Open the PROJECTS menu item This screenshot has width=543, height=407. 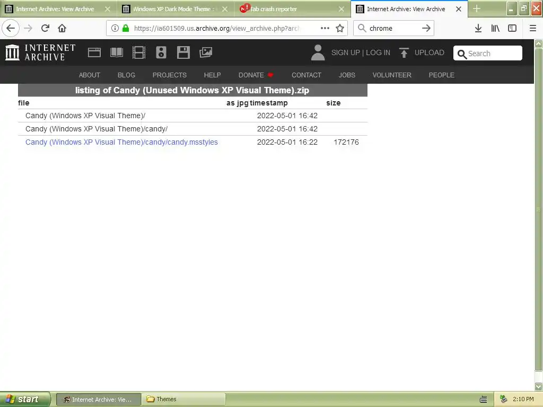tap(169, 75)
